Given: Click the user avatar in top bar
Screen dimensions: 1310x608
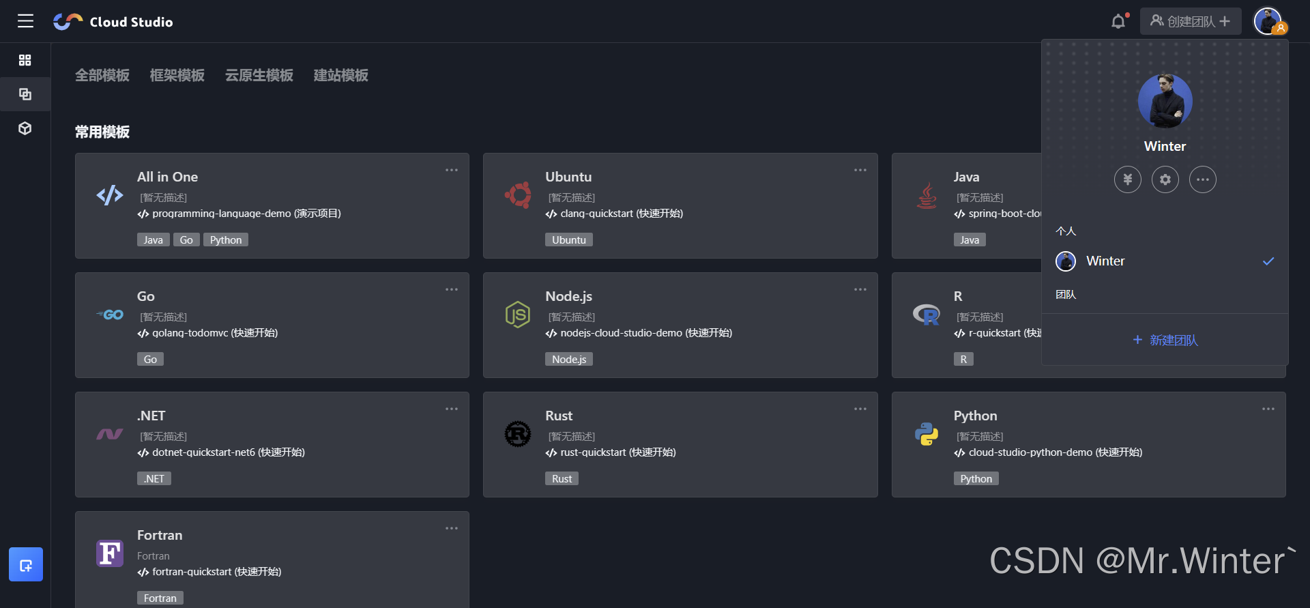Looking at the screenshot, I should [1268, 21].
